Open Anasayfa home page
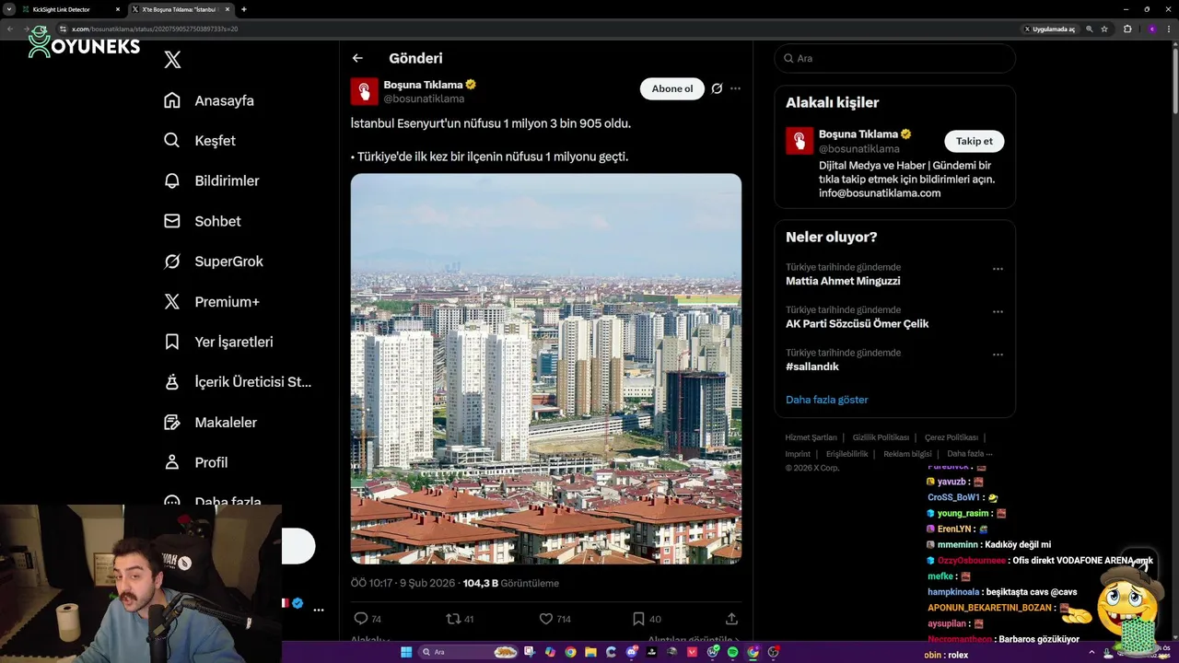 click(209, 100)
